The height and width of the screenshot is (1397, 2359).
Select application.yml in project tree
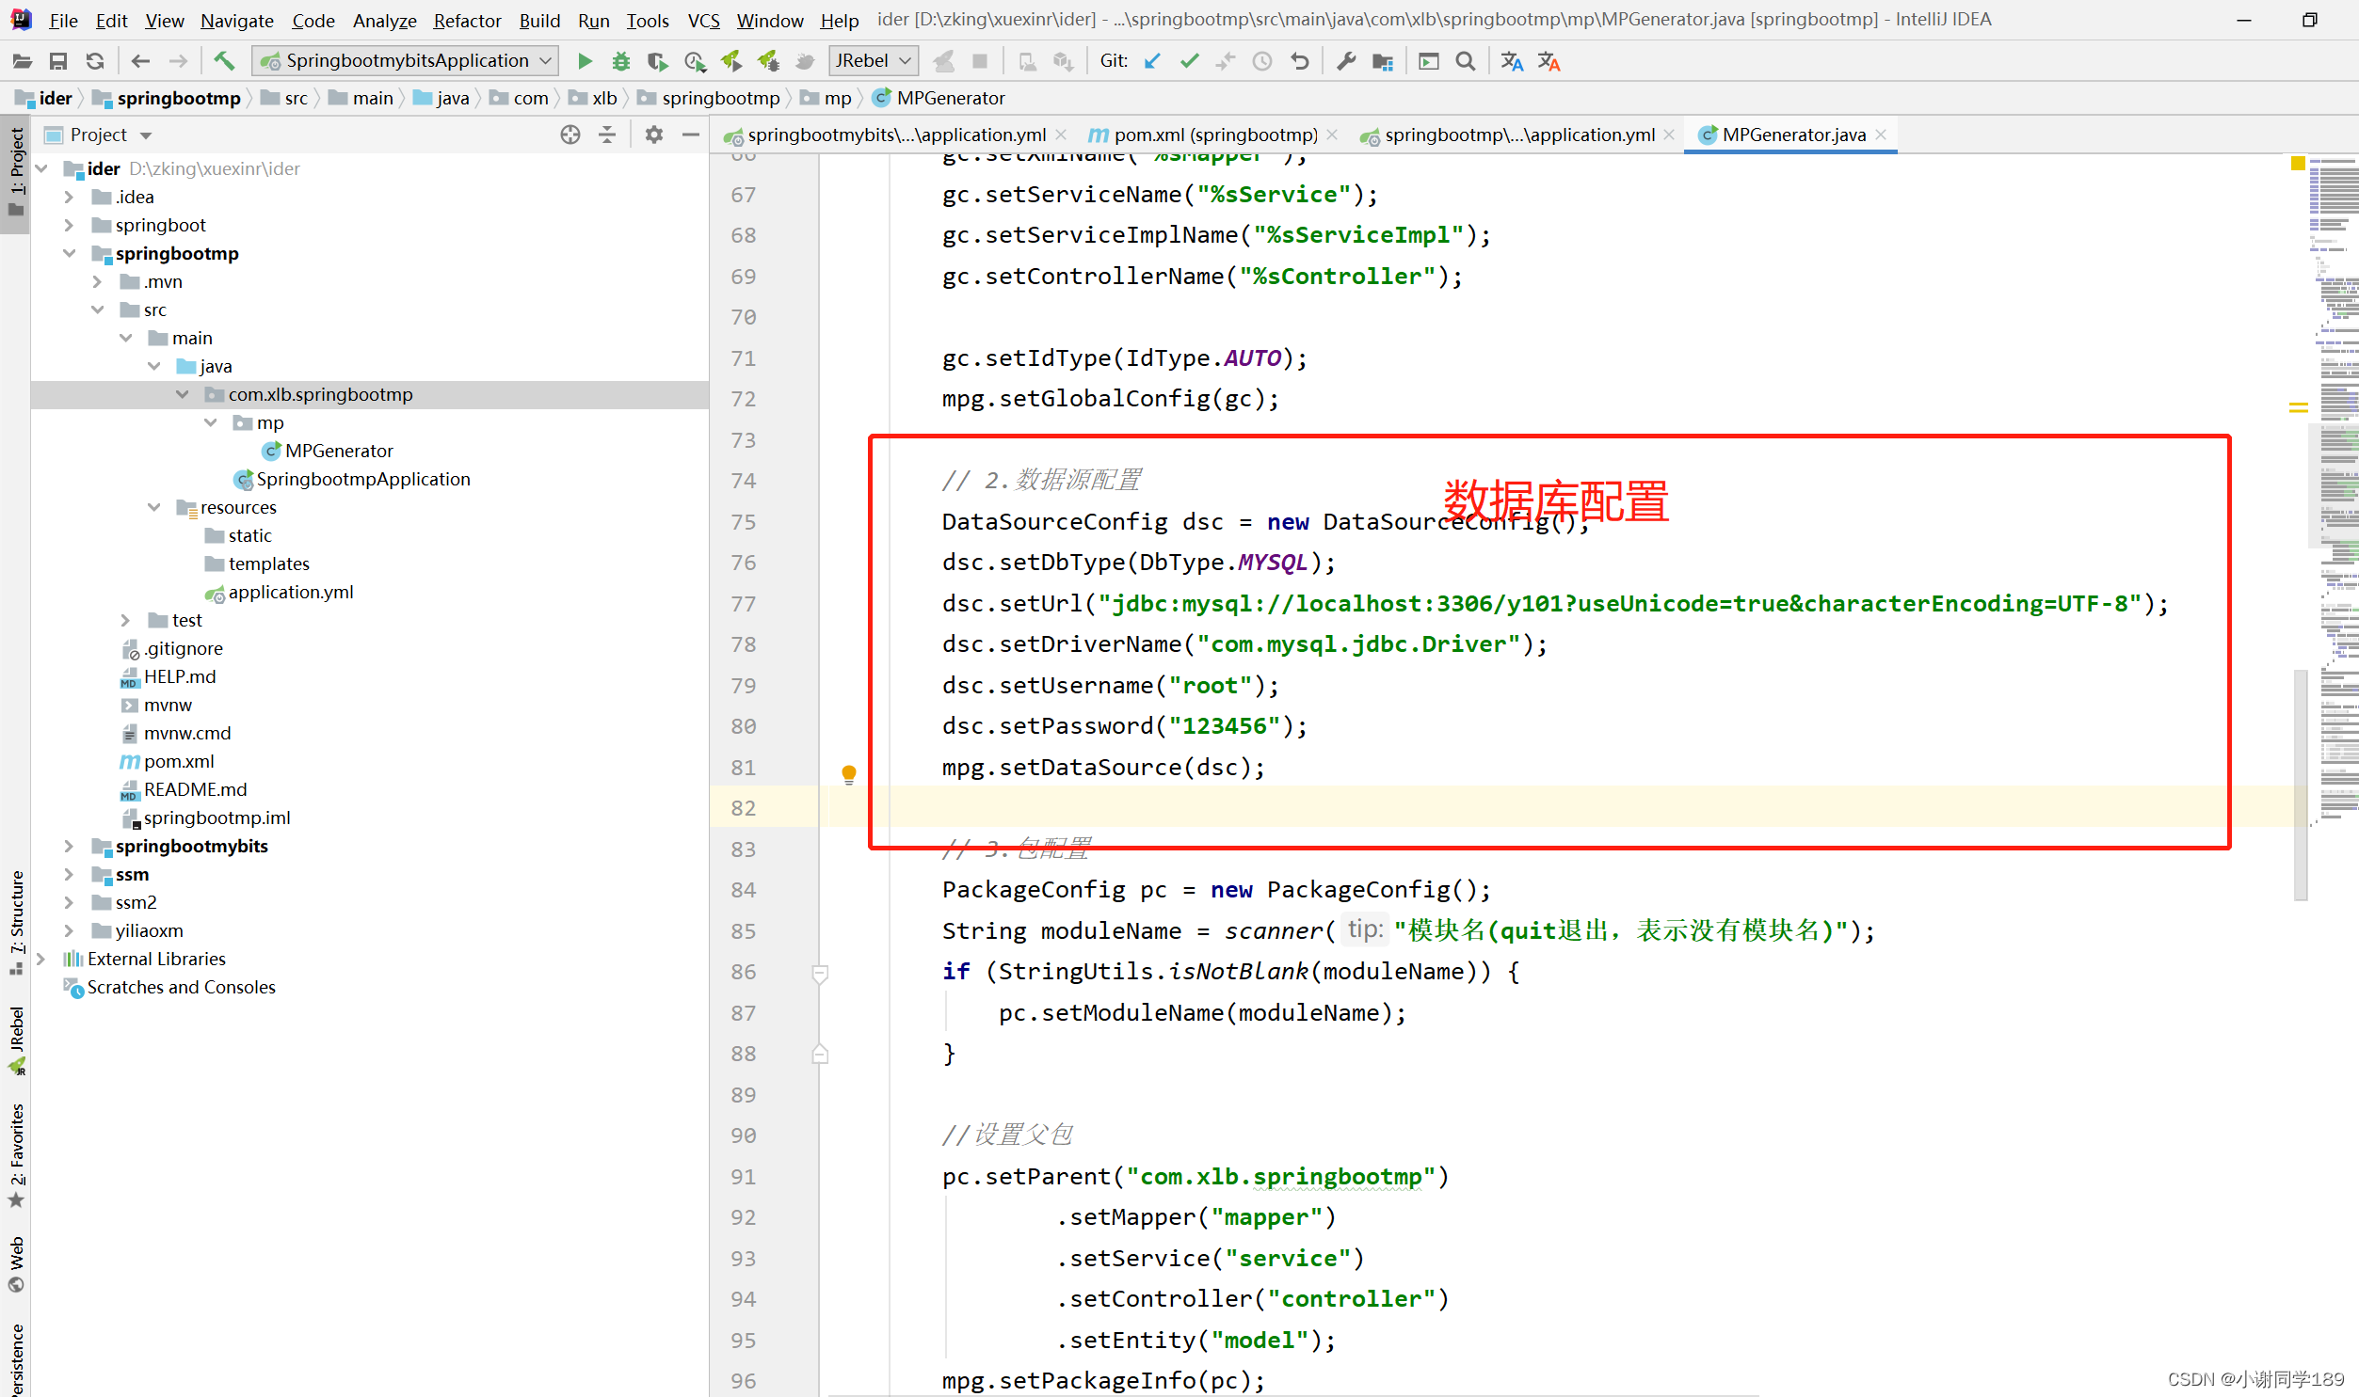coord(290,592)
